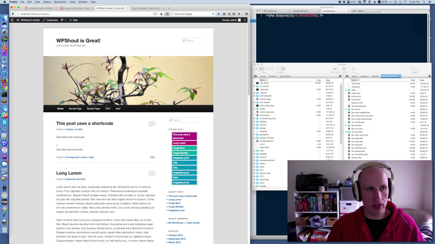Expand the ACTIVB2LRN folder in Transmit
Image resolution: width=435 pixels, height=244 pixels.
[x=254, y=96]
